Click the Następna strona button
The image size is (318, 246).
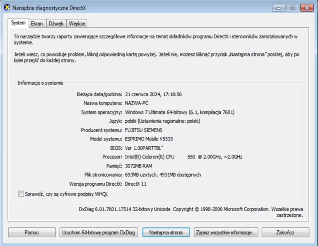pos(166,232)
